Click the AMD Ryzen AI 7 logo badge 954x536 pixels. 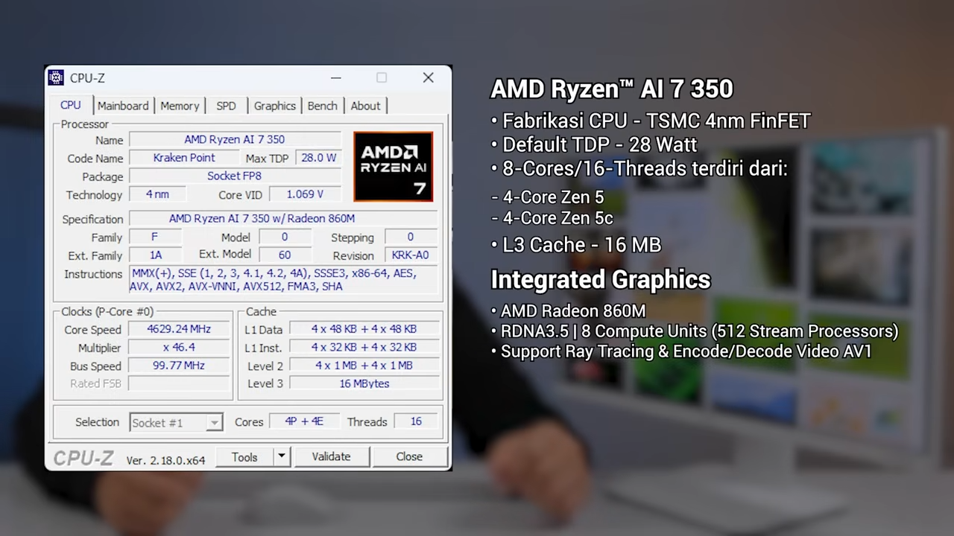[x=393, y=166]
